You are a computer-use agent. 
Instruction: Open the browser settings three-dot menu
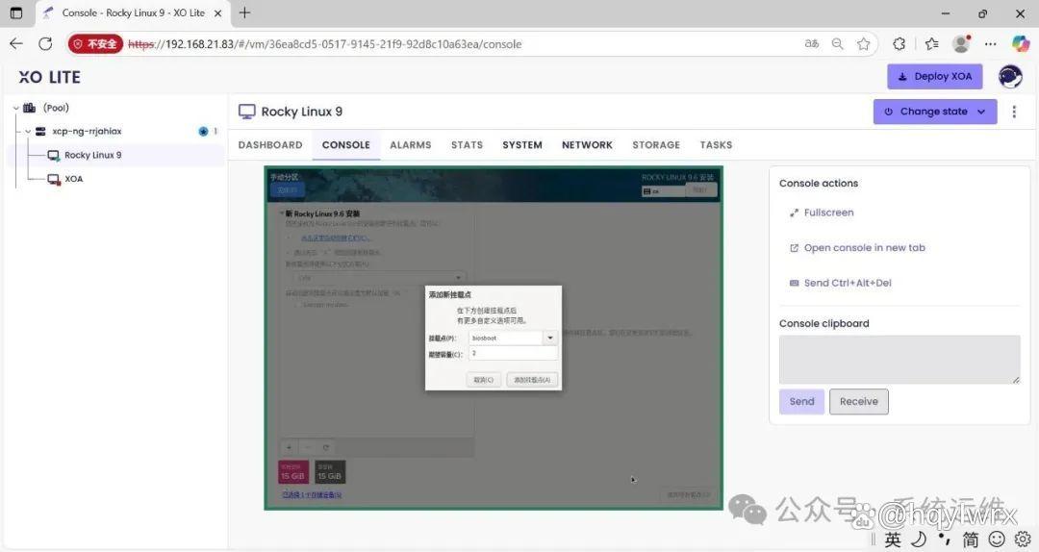coord(991,43)
